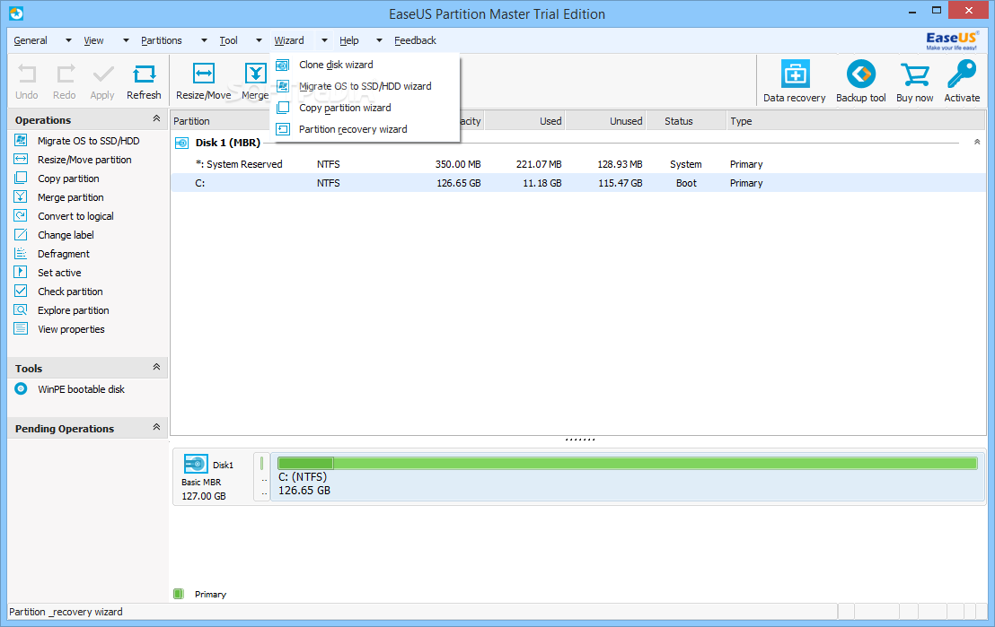Open the Partitions menu dropdown arrow
This screenshot has width=995, height=627.
pyautogui.click(x=204, y=40)
